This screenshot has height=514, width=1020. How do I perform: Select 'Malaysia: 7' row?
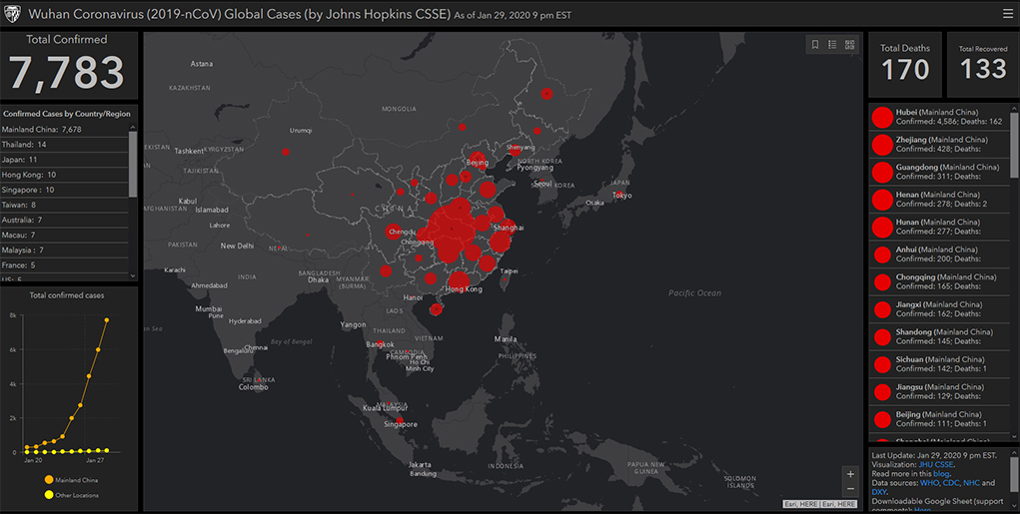64,251
